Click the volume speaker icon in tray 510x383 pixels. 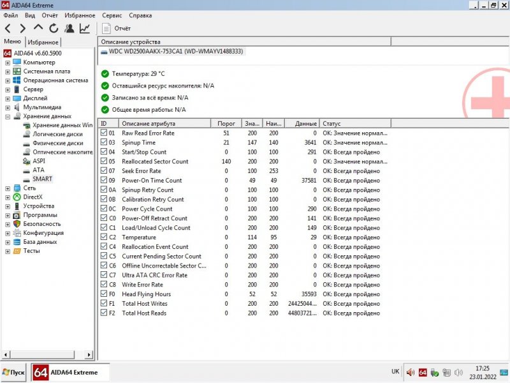point(459,372)
